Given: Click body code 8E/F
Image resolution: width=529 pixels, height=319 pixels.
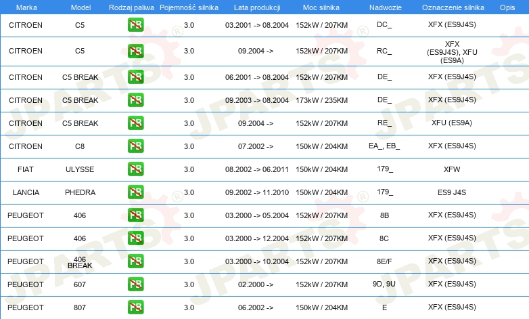Looking at the screenshot, I should (384, 261).
